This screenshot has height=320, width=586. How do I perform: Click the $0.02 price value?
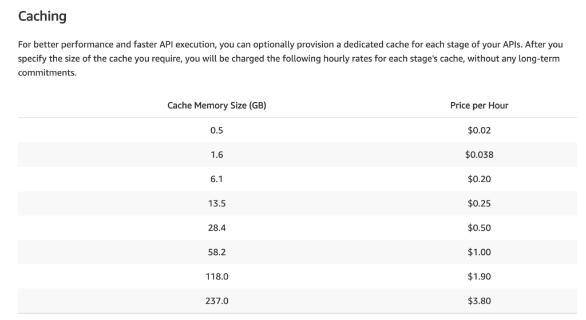pyautogui.click(x=479, y=130)
